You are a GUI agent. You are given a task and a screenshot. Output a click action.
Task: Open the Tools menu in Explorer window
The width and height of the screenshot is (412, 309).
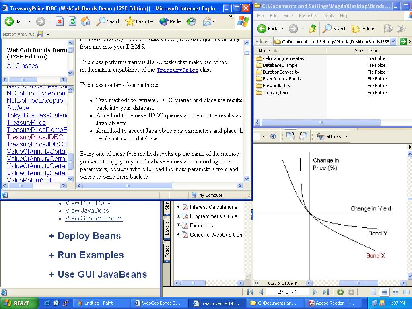(x=328, y=16)
